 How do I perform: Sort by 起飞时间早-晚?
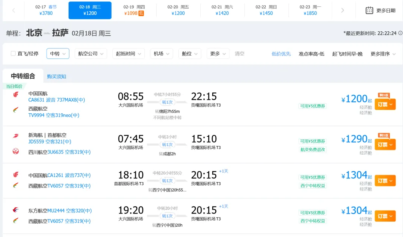click(347, 54)
